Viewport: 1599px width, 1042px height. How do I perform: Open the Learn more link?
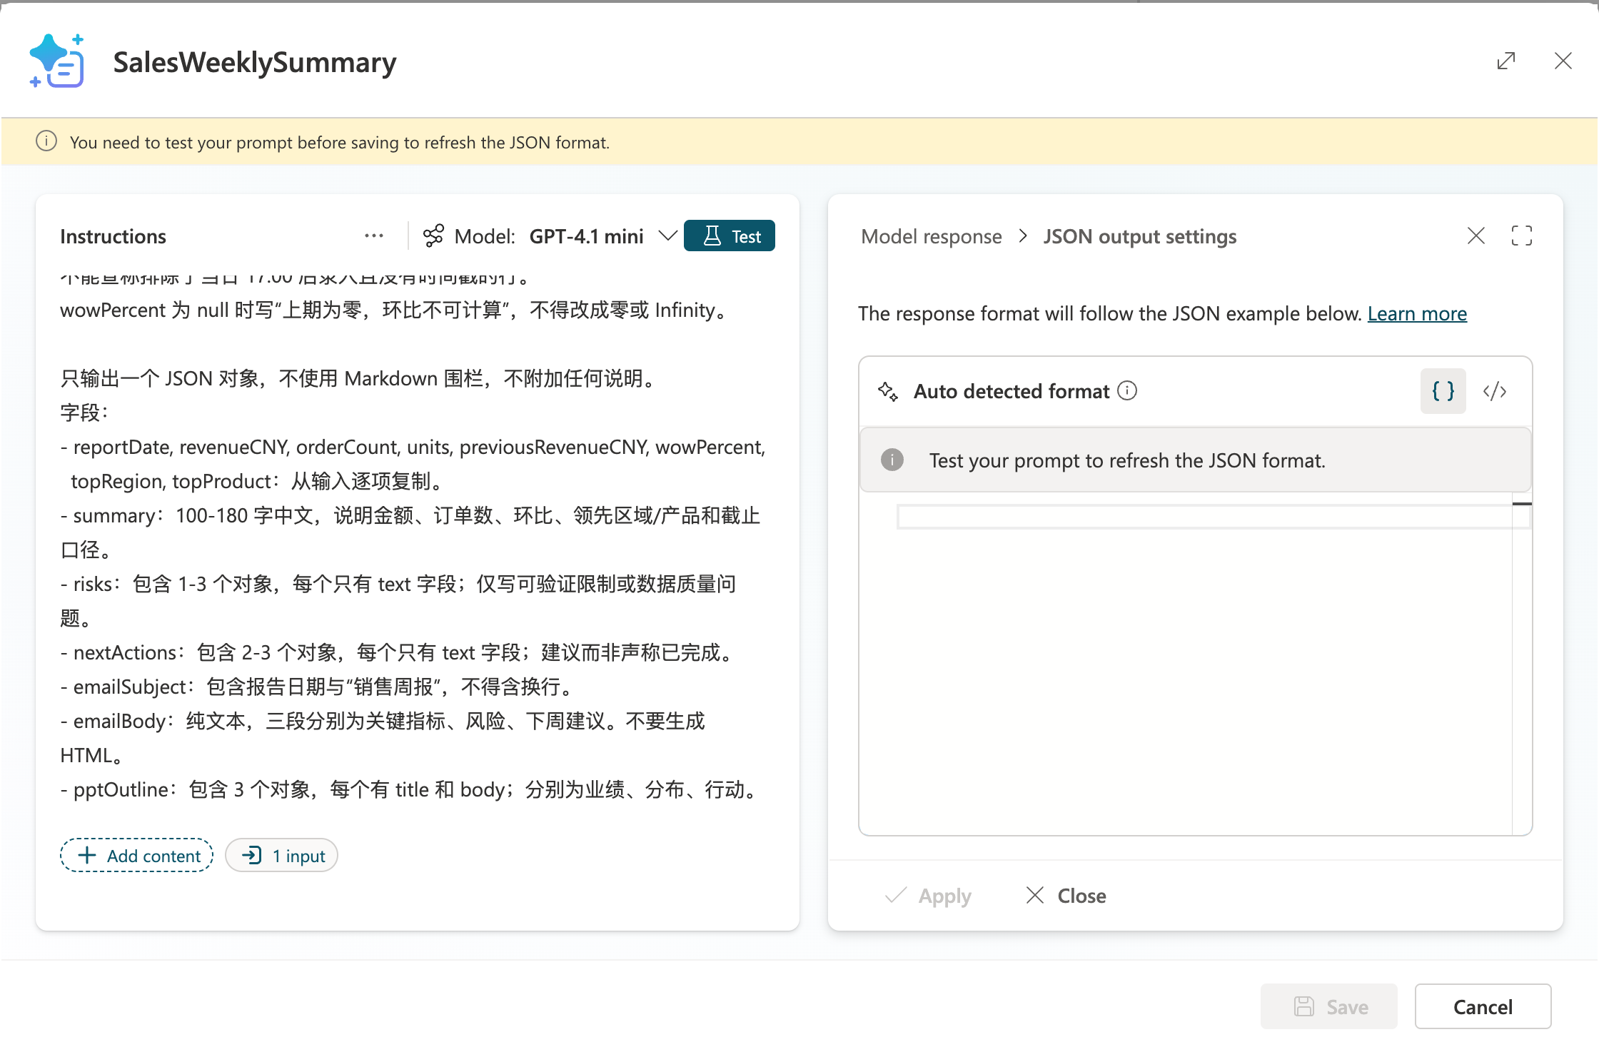coord(1417,313)
